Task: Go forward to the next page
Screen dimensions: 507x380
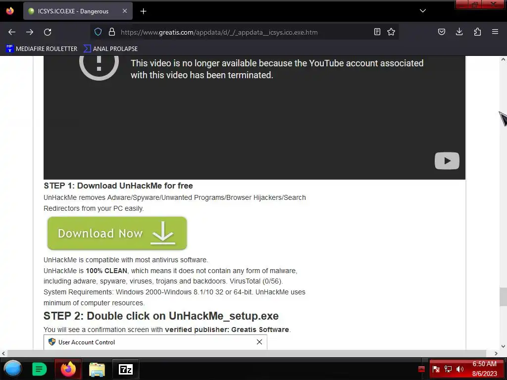Action: [30, 32]
